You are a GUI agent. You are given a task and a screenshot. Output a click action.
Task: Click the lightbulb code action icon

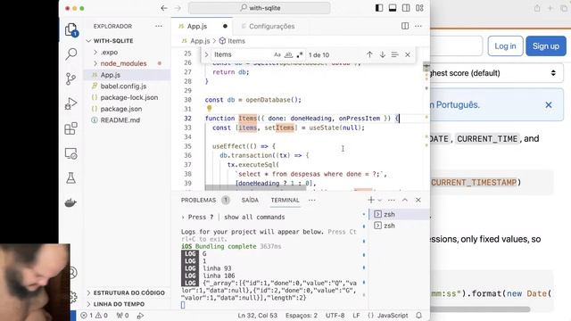point(209,109)
